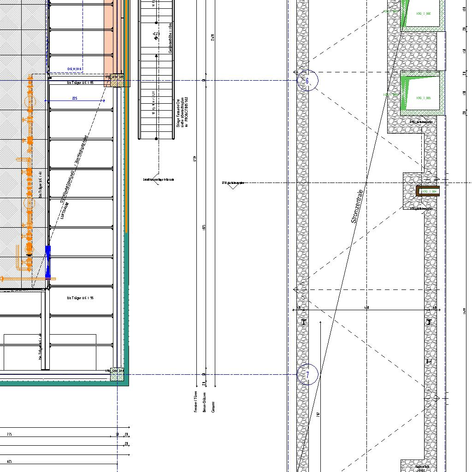The height and width of the screenshot is (472, 472).
Task: Select grid axis bubble number 6
Action: coord(307,81)
